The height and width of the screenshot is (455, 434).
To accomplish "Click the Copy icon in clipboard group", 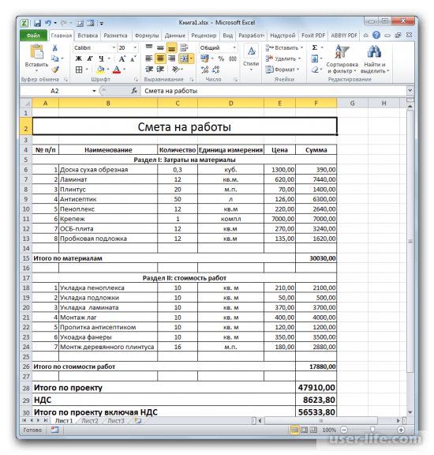I will click(54, 58).
